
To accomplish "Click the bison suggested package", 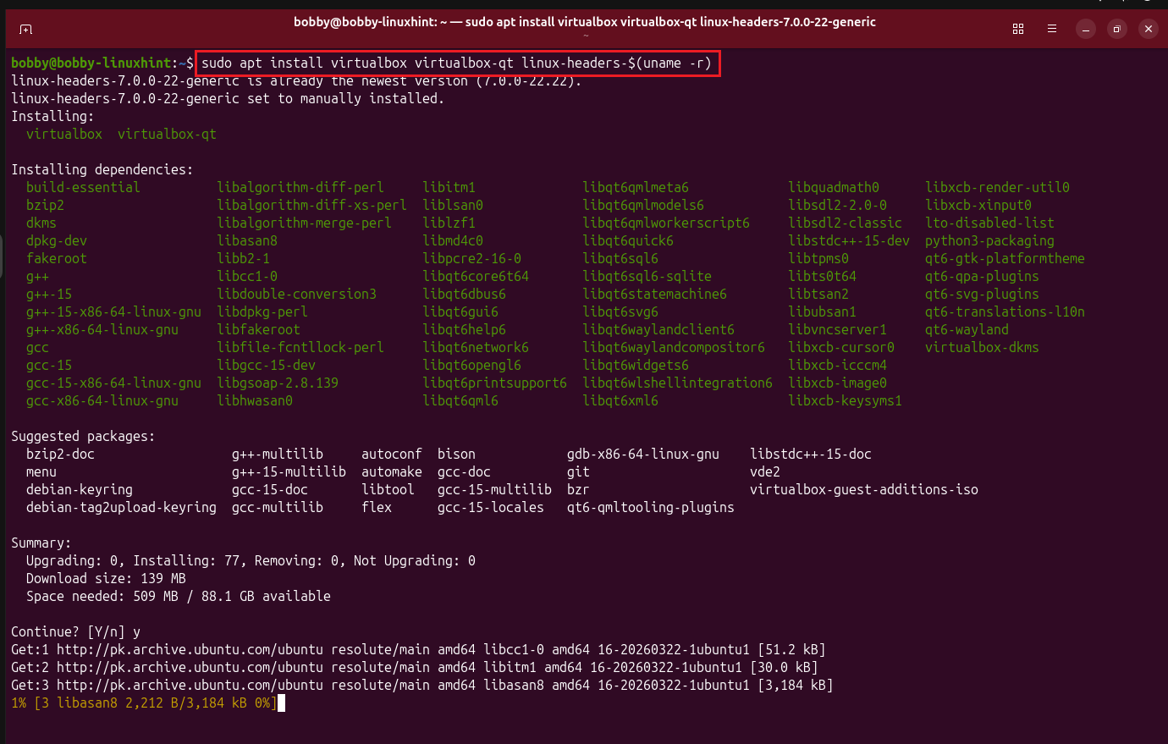I will [456, 454].
